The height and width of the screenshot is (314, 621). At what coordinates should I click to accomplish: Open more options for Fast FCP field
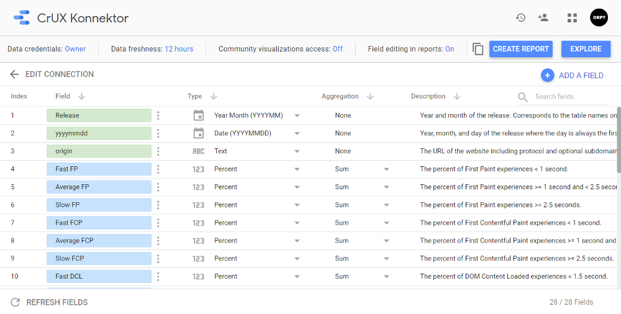point(158,223)
